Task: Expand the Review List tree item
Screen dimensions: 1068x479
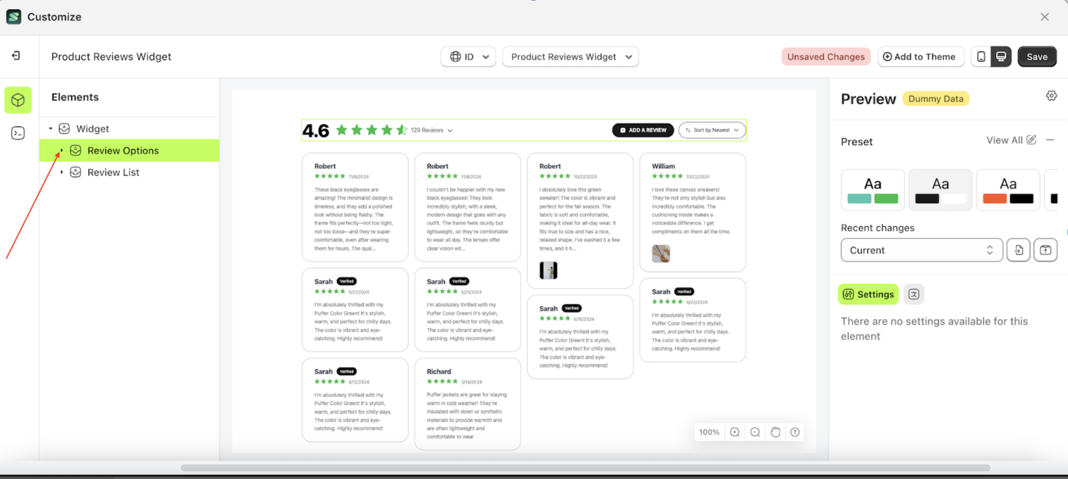Action: [x=61, y=172]
